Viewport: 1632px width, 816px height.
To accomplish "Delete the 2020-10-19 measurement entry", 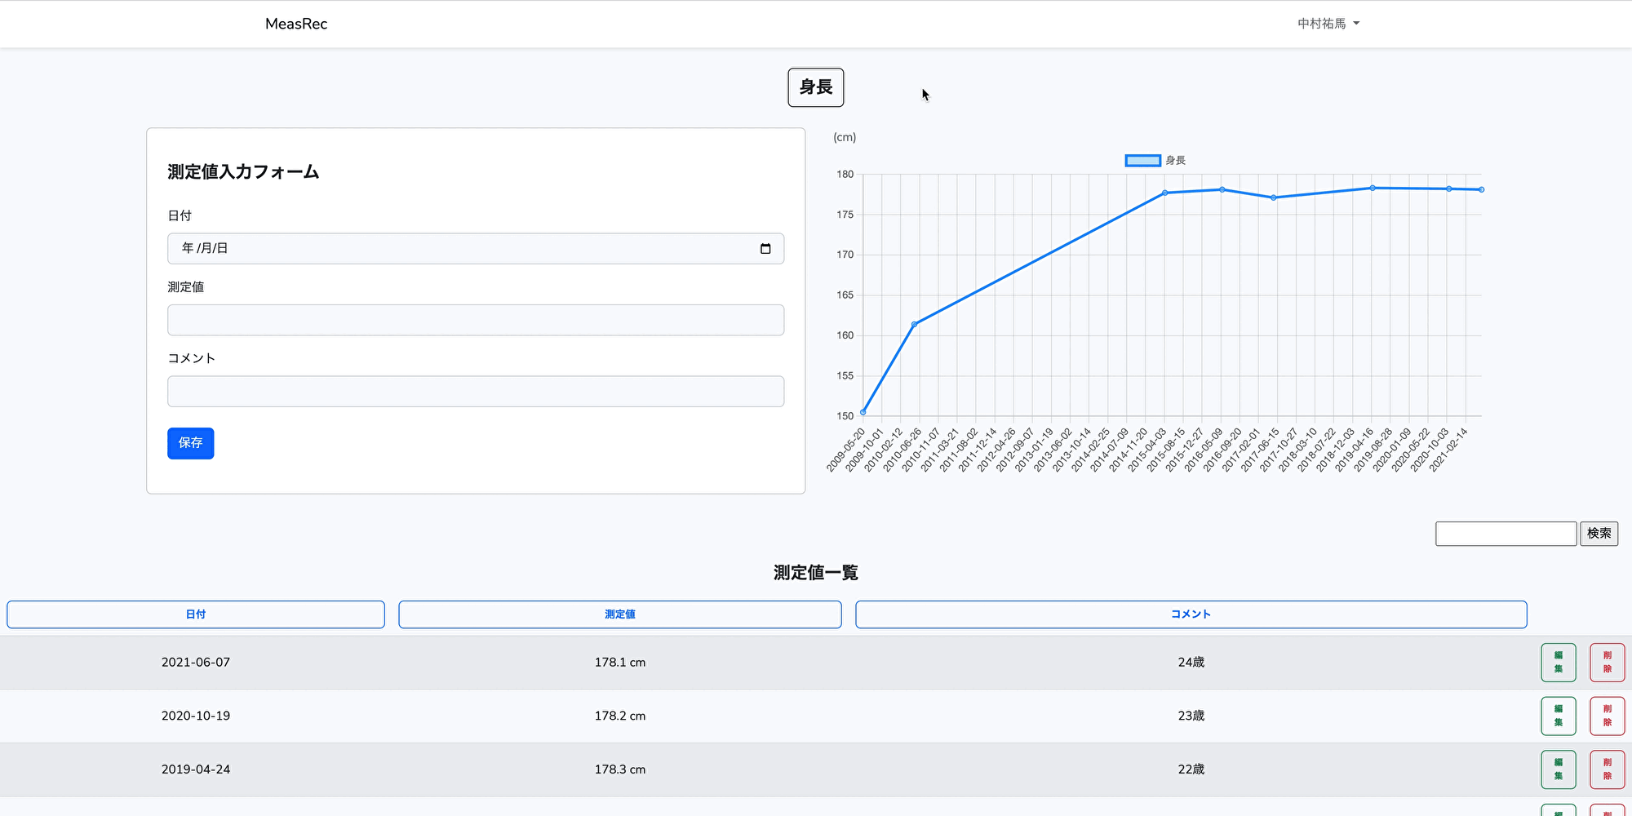I will pyautogui.click(x=1606, y=716).
